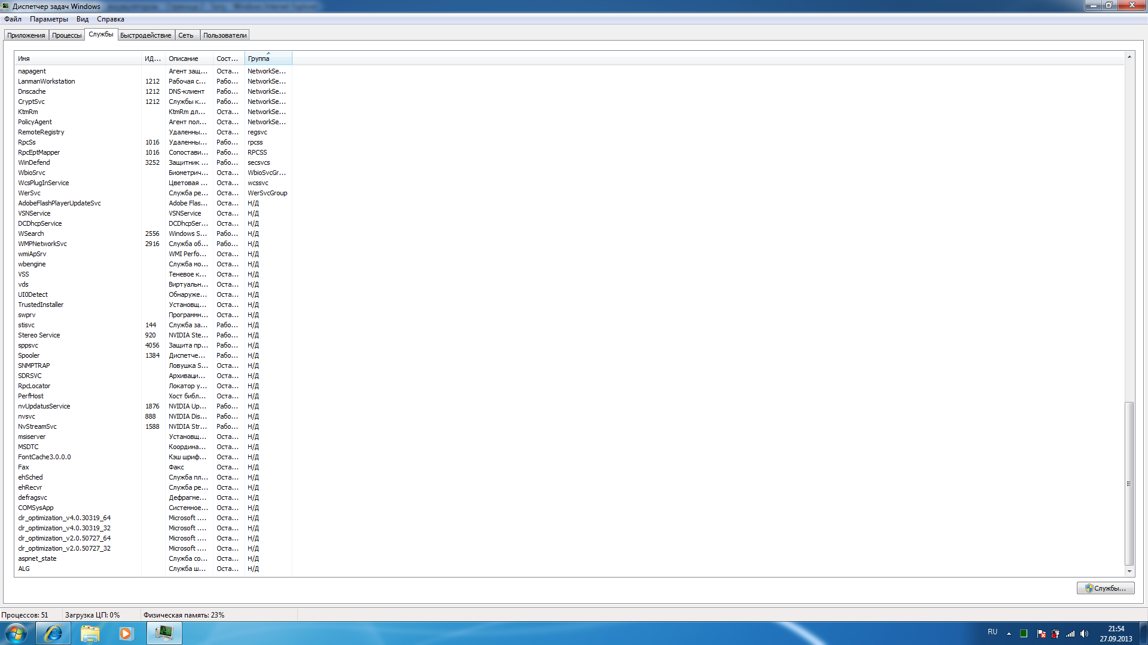Click the Windows Start orb

pos(16,632)
